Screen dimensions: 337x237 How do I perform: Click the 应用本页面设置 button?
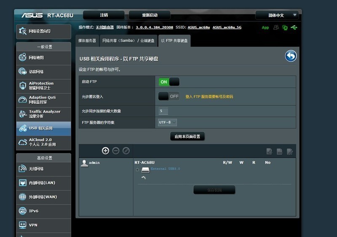tap(187, 136)
